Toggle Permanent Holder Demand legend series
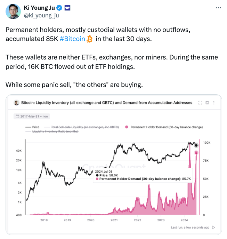Screen dimensions: 227x239 (x=164, y=127)
